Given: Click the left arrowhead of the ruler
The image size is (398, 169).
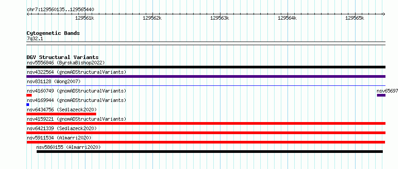Looking at the screenshot, I should pyautogui.click(x=28, y=14).
